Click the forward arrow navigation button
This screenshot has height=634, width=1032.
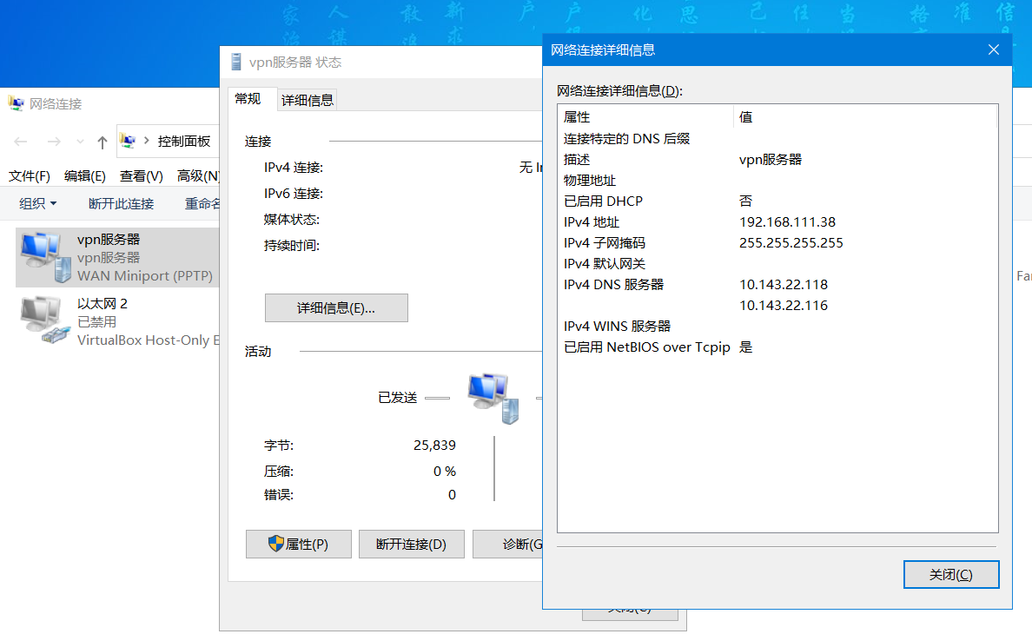pos(54,142)
